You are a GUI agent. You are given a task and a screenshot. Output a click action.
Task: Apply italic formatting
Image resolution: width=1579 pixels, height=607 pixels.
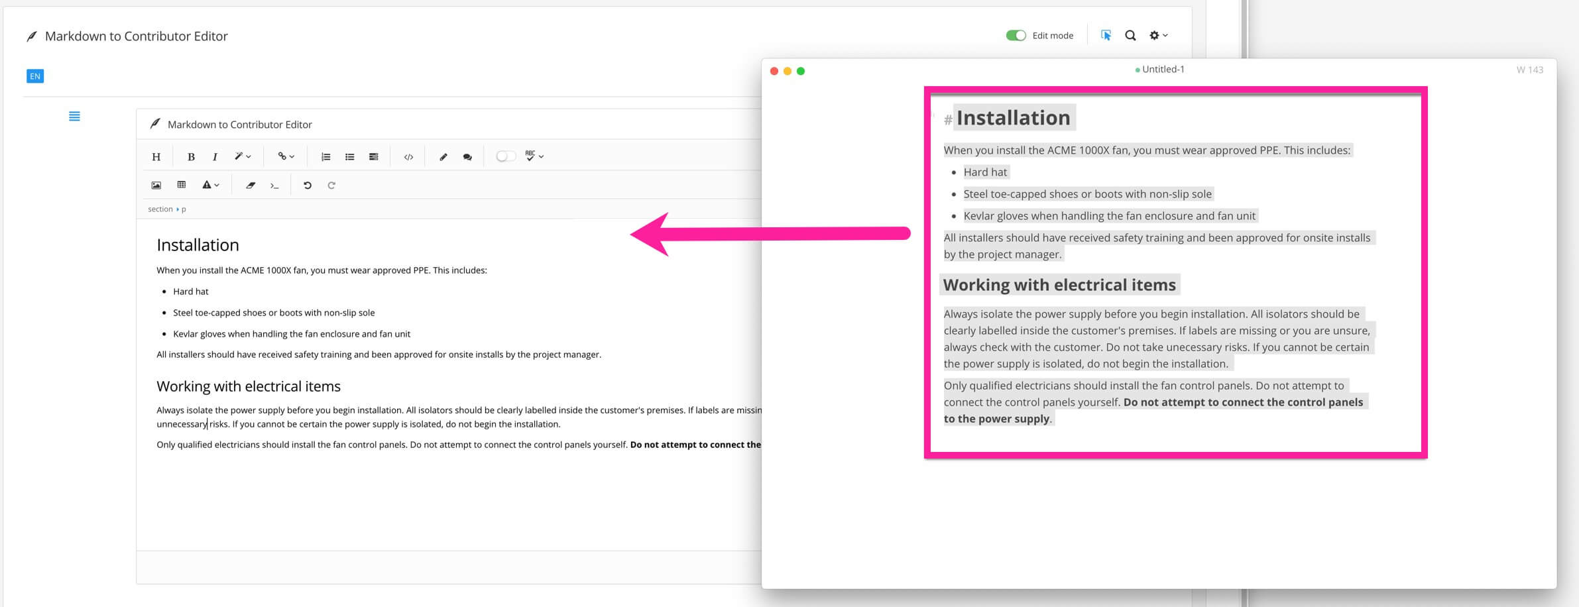tap(215, 156)
